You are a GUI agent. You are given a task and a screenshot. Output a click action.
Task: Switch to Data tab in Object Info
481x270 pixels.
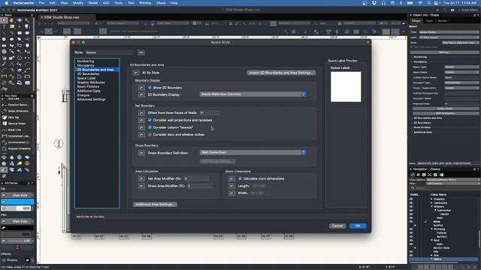(x=429, y=21)
